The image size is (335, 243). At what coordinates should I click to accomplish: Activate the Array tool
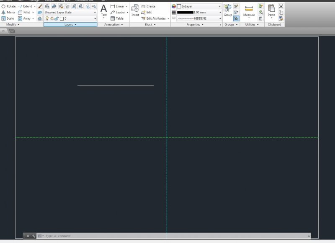pos(24,18)
